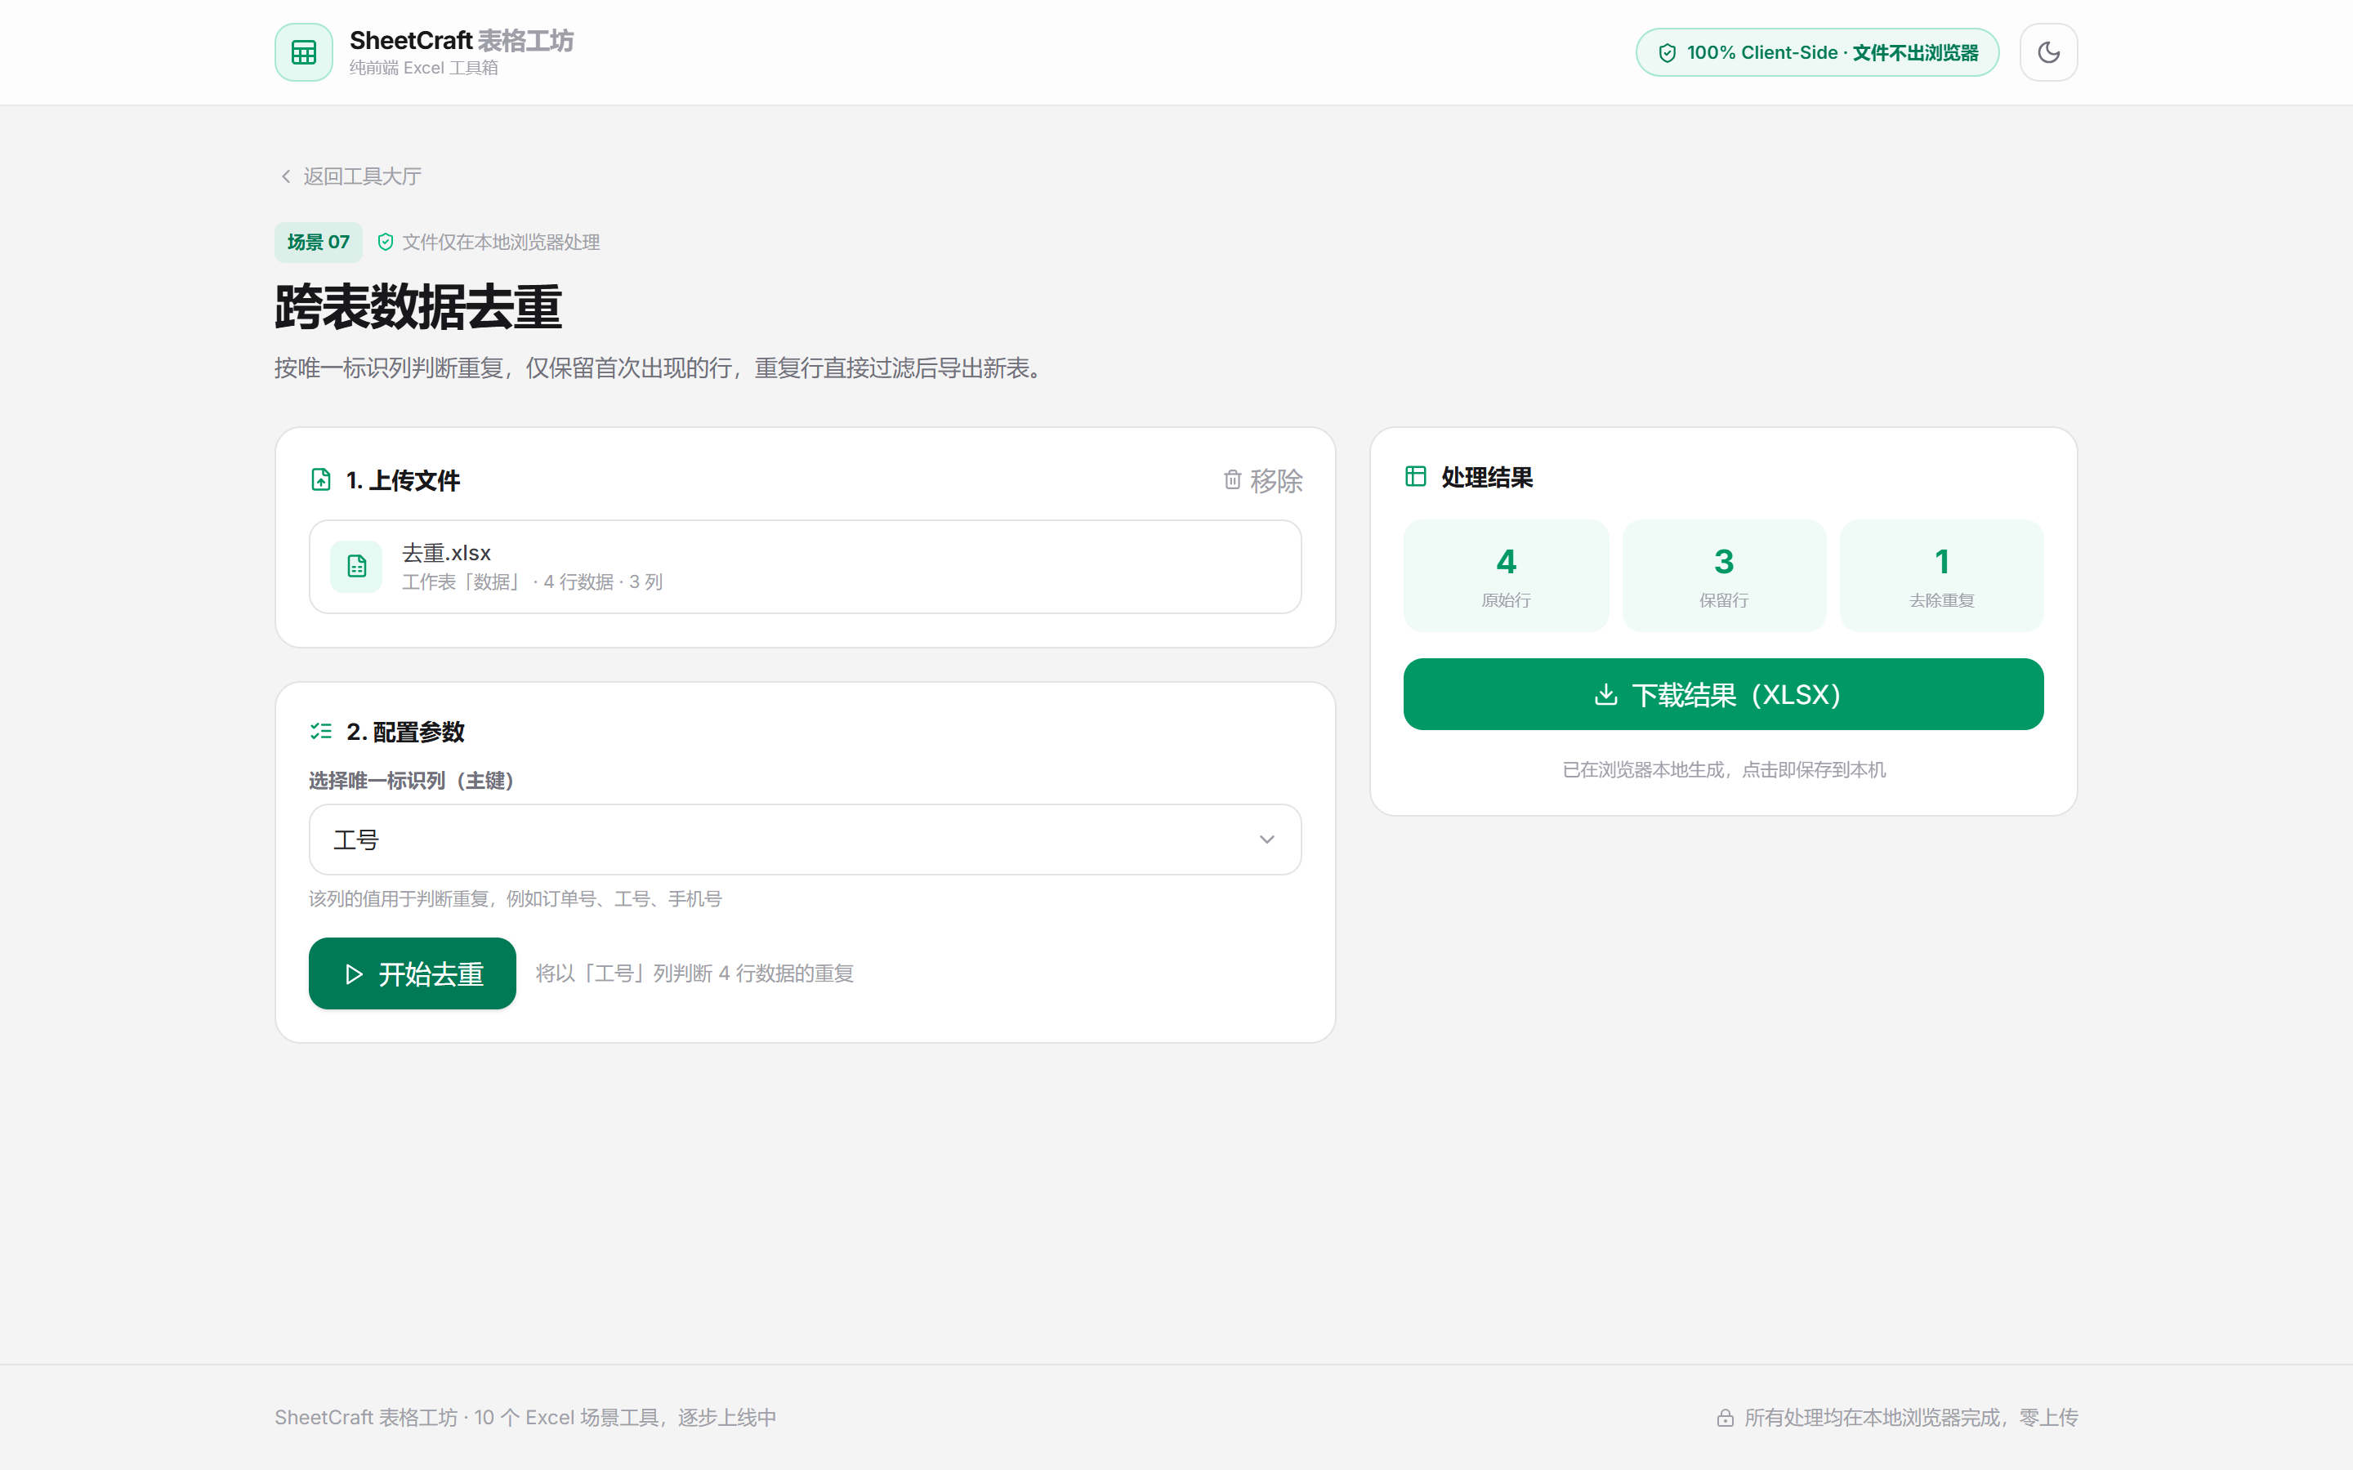Screen dimensions: 2353x1470
Task: Click the 100% Client-Side privacy badge
Action: coord(1817,52)
